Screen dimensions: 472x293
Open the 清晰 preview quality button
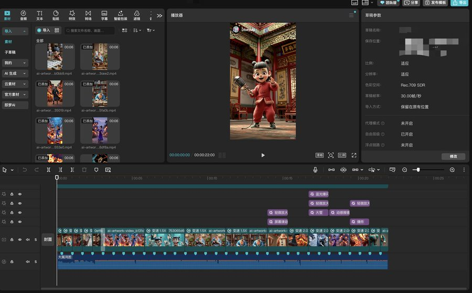coord(319,155)
